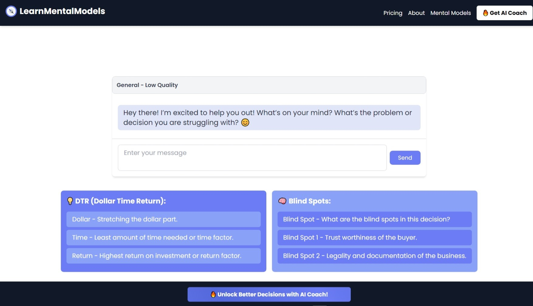This screenshot has height=306, width=533.
Task: Select the lightbulb icon next to DTR heading
Action: (x=70, y=201)
